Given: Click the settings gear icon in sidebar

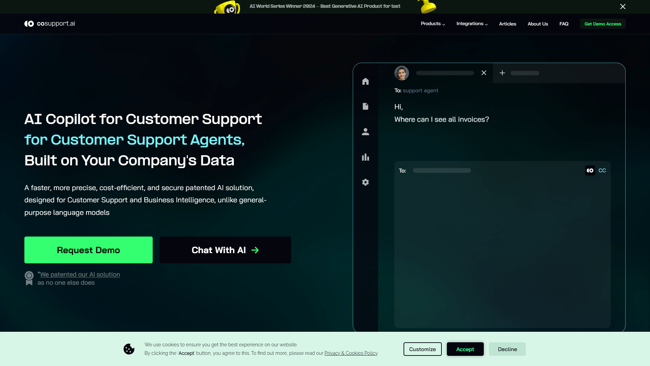Looking at the screenshot, I should pos(366,182).
